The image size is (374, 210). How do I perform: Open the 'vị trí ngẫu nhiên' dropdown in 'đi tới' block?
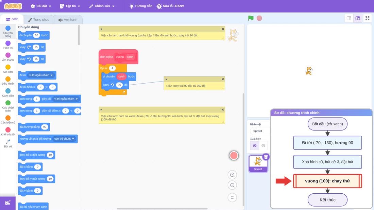coord(41,75)
